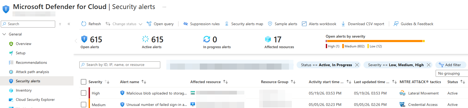
Task: Click the Search by ID, IP, name field
Action: coord(120,65)
